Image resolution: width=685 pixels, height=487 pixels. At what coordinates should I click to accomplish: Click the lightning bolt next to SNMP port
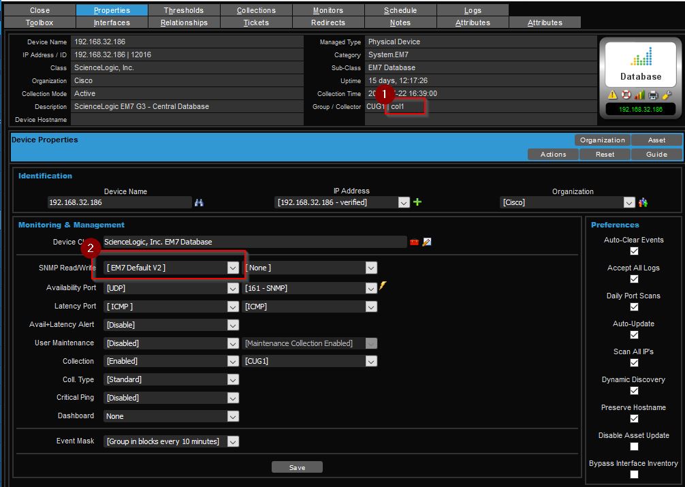382,287
